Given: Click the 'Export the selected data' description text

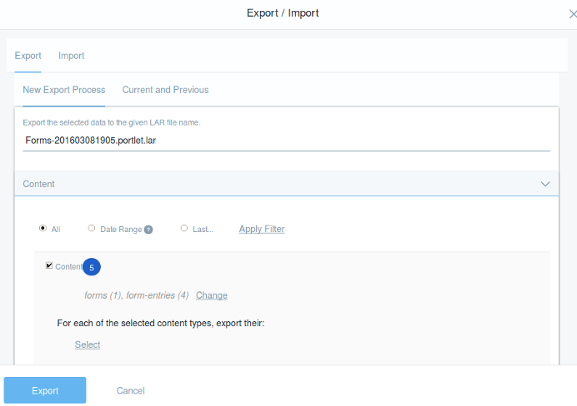Looking at the screenshot, I should click(x=112, y=122).
